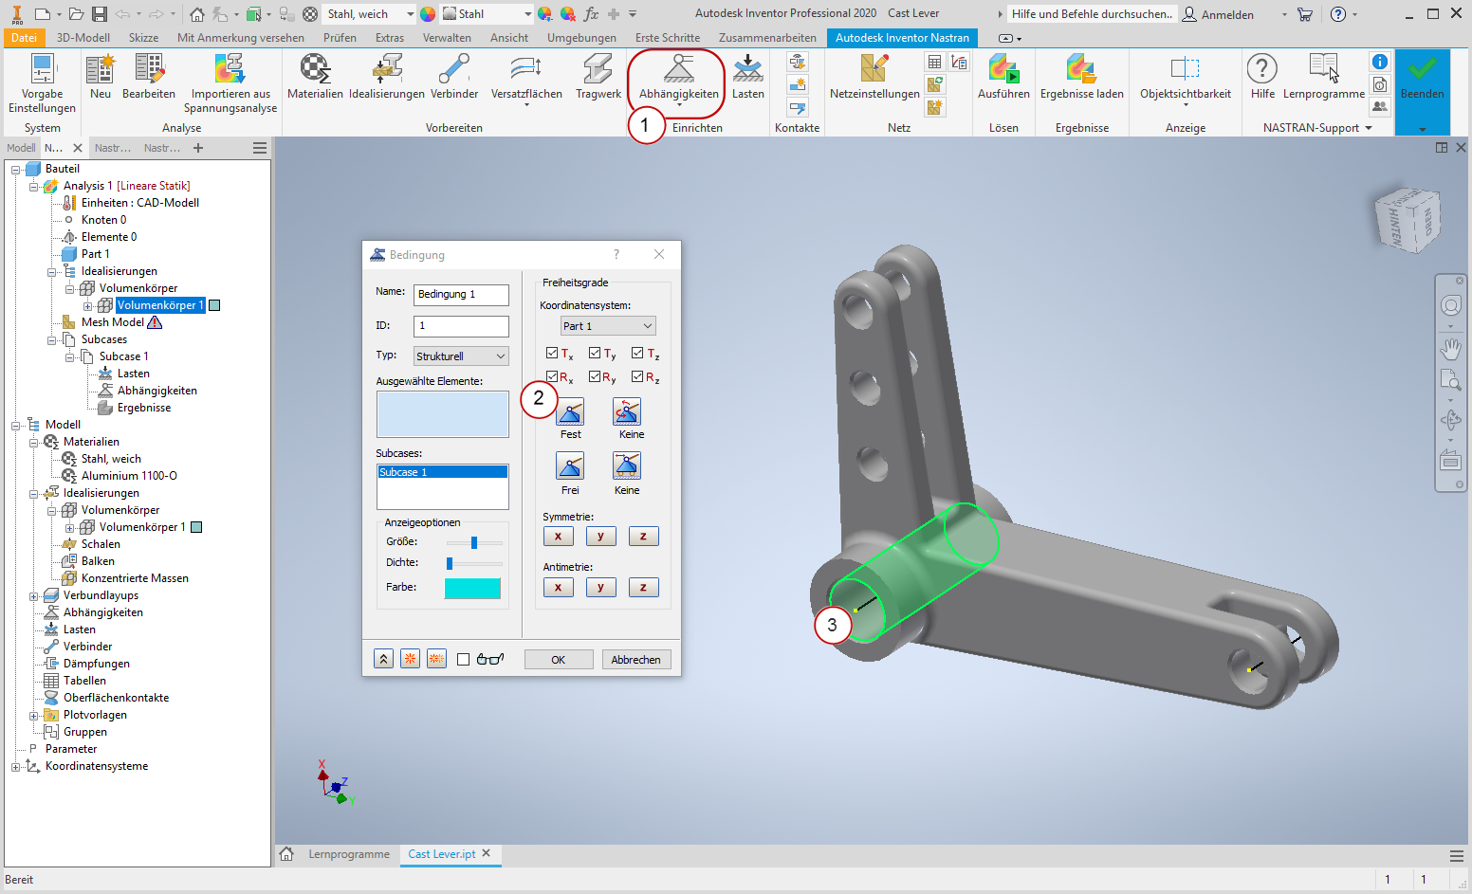
Task: Open Objektsichtbarkeit visibility options
Action: (1186, 80)
